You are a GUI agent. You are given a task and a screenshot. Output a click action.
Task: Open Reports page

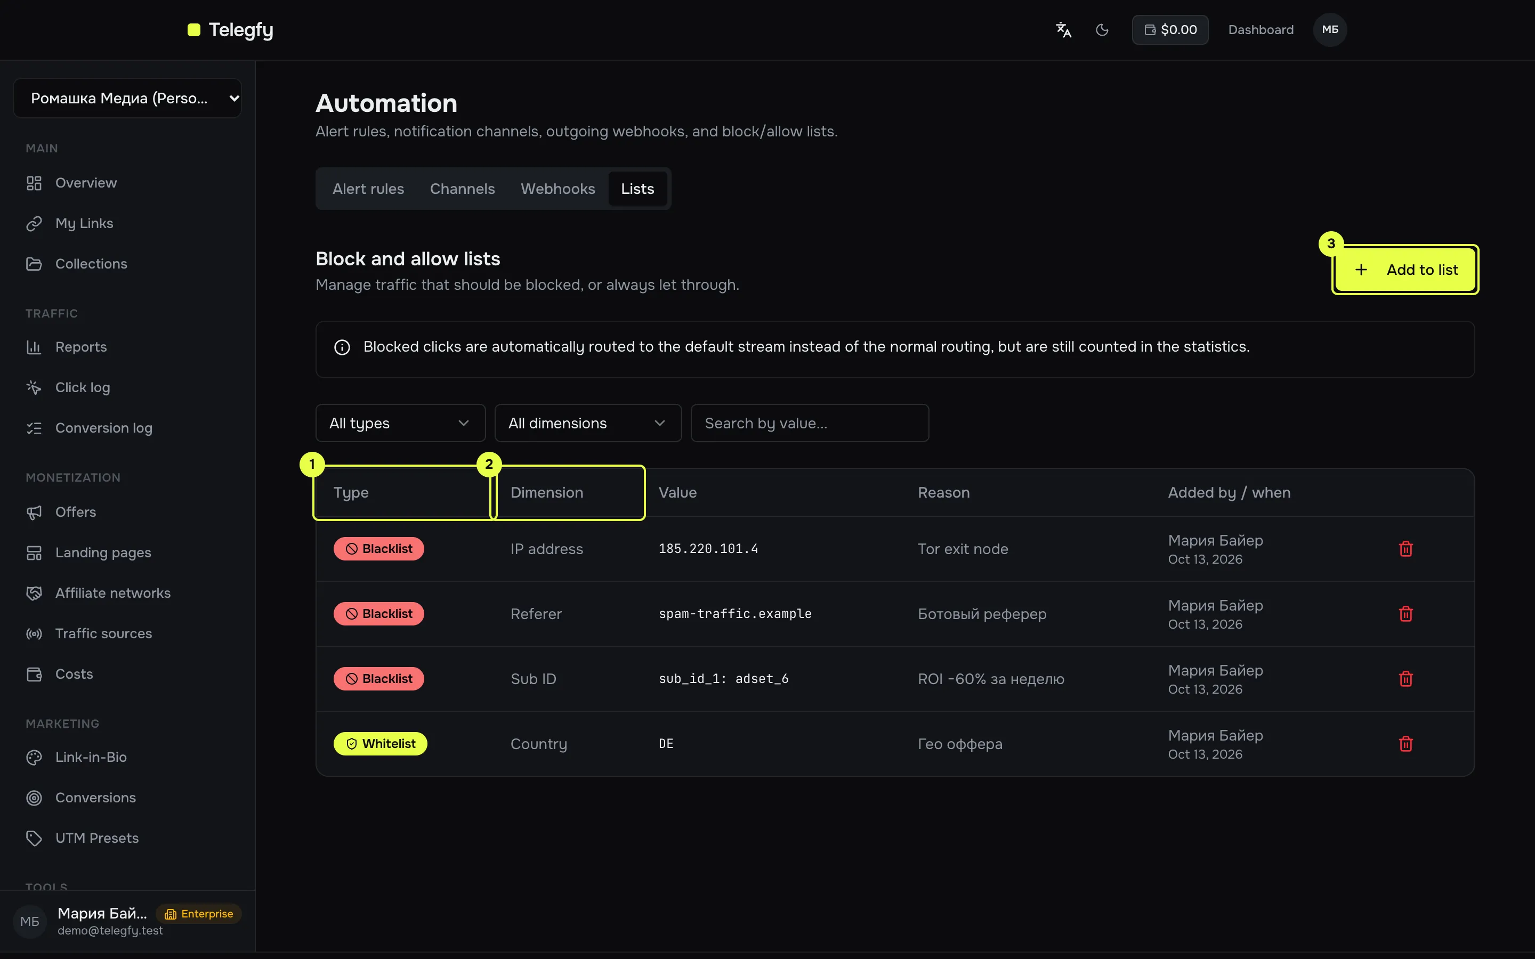(x=127, y=347)
